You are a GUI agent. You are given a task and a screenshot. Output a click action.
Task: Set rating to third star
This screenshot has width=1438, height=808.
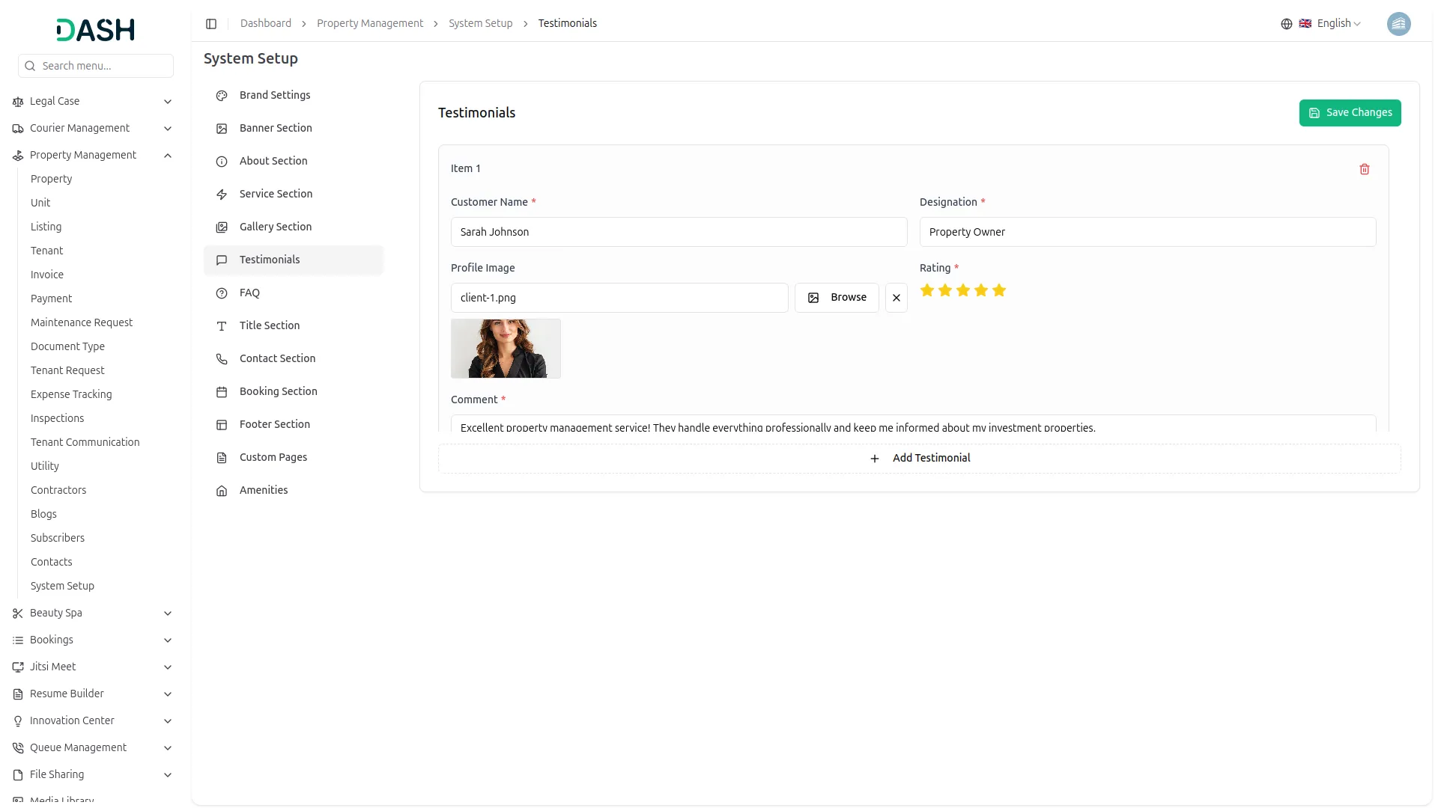963,290
